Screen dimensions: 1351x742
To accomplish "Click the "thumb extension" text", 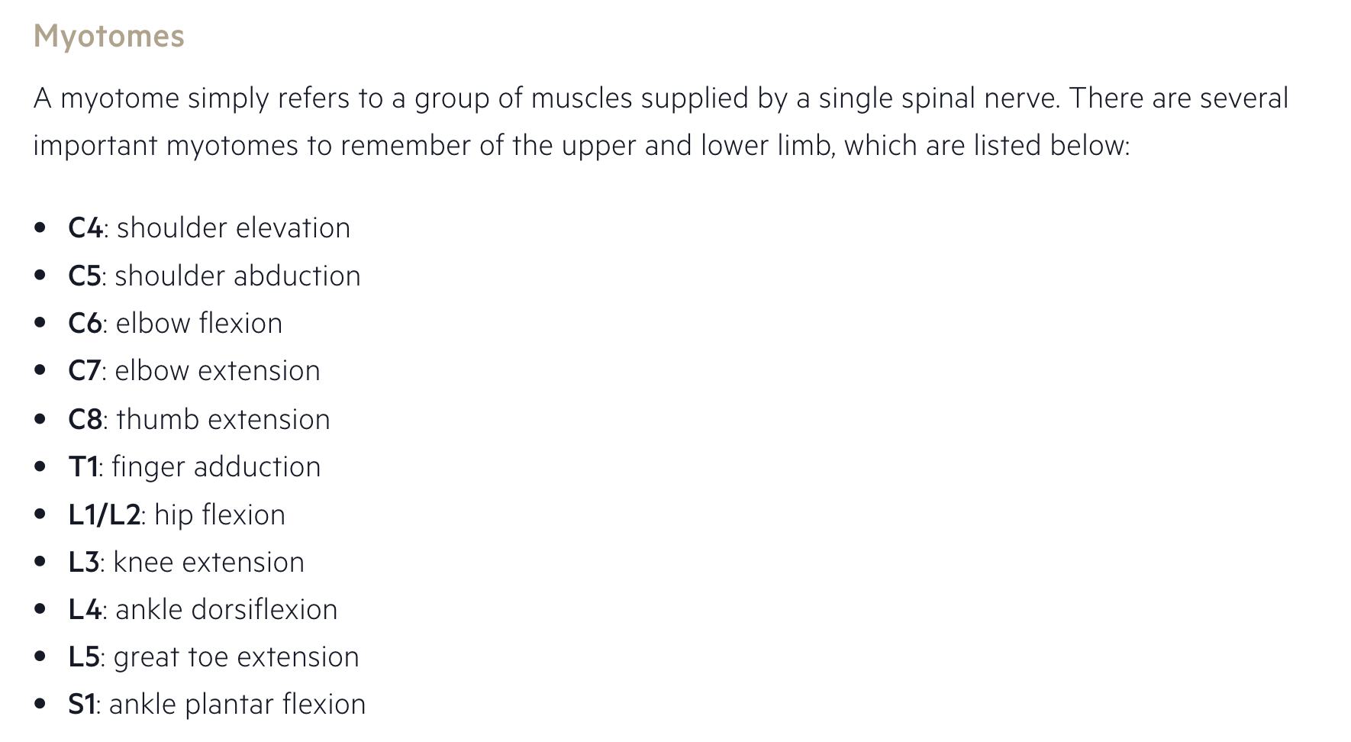I will (223, 420).
